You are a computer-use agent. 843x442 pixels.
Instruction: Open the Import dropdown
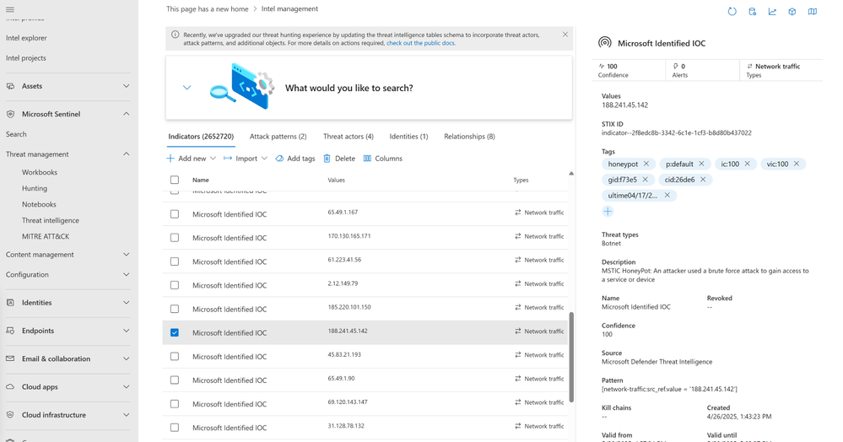(246, 159)
